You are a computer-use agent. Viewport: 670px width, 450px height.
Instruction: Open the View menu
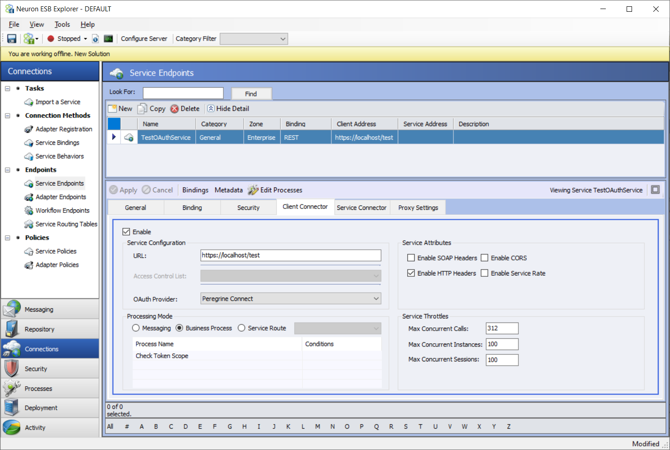click(37, 24)
